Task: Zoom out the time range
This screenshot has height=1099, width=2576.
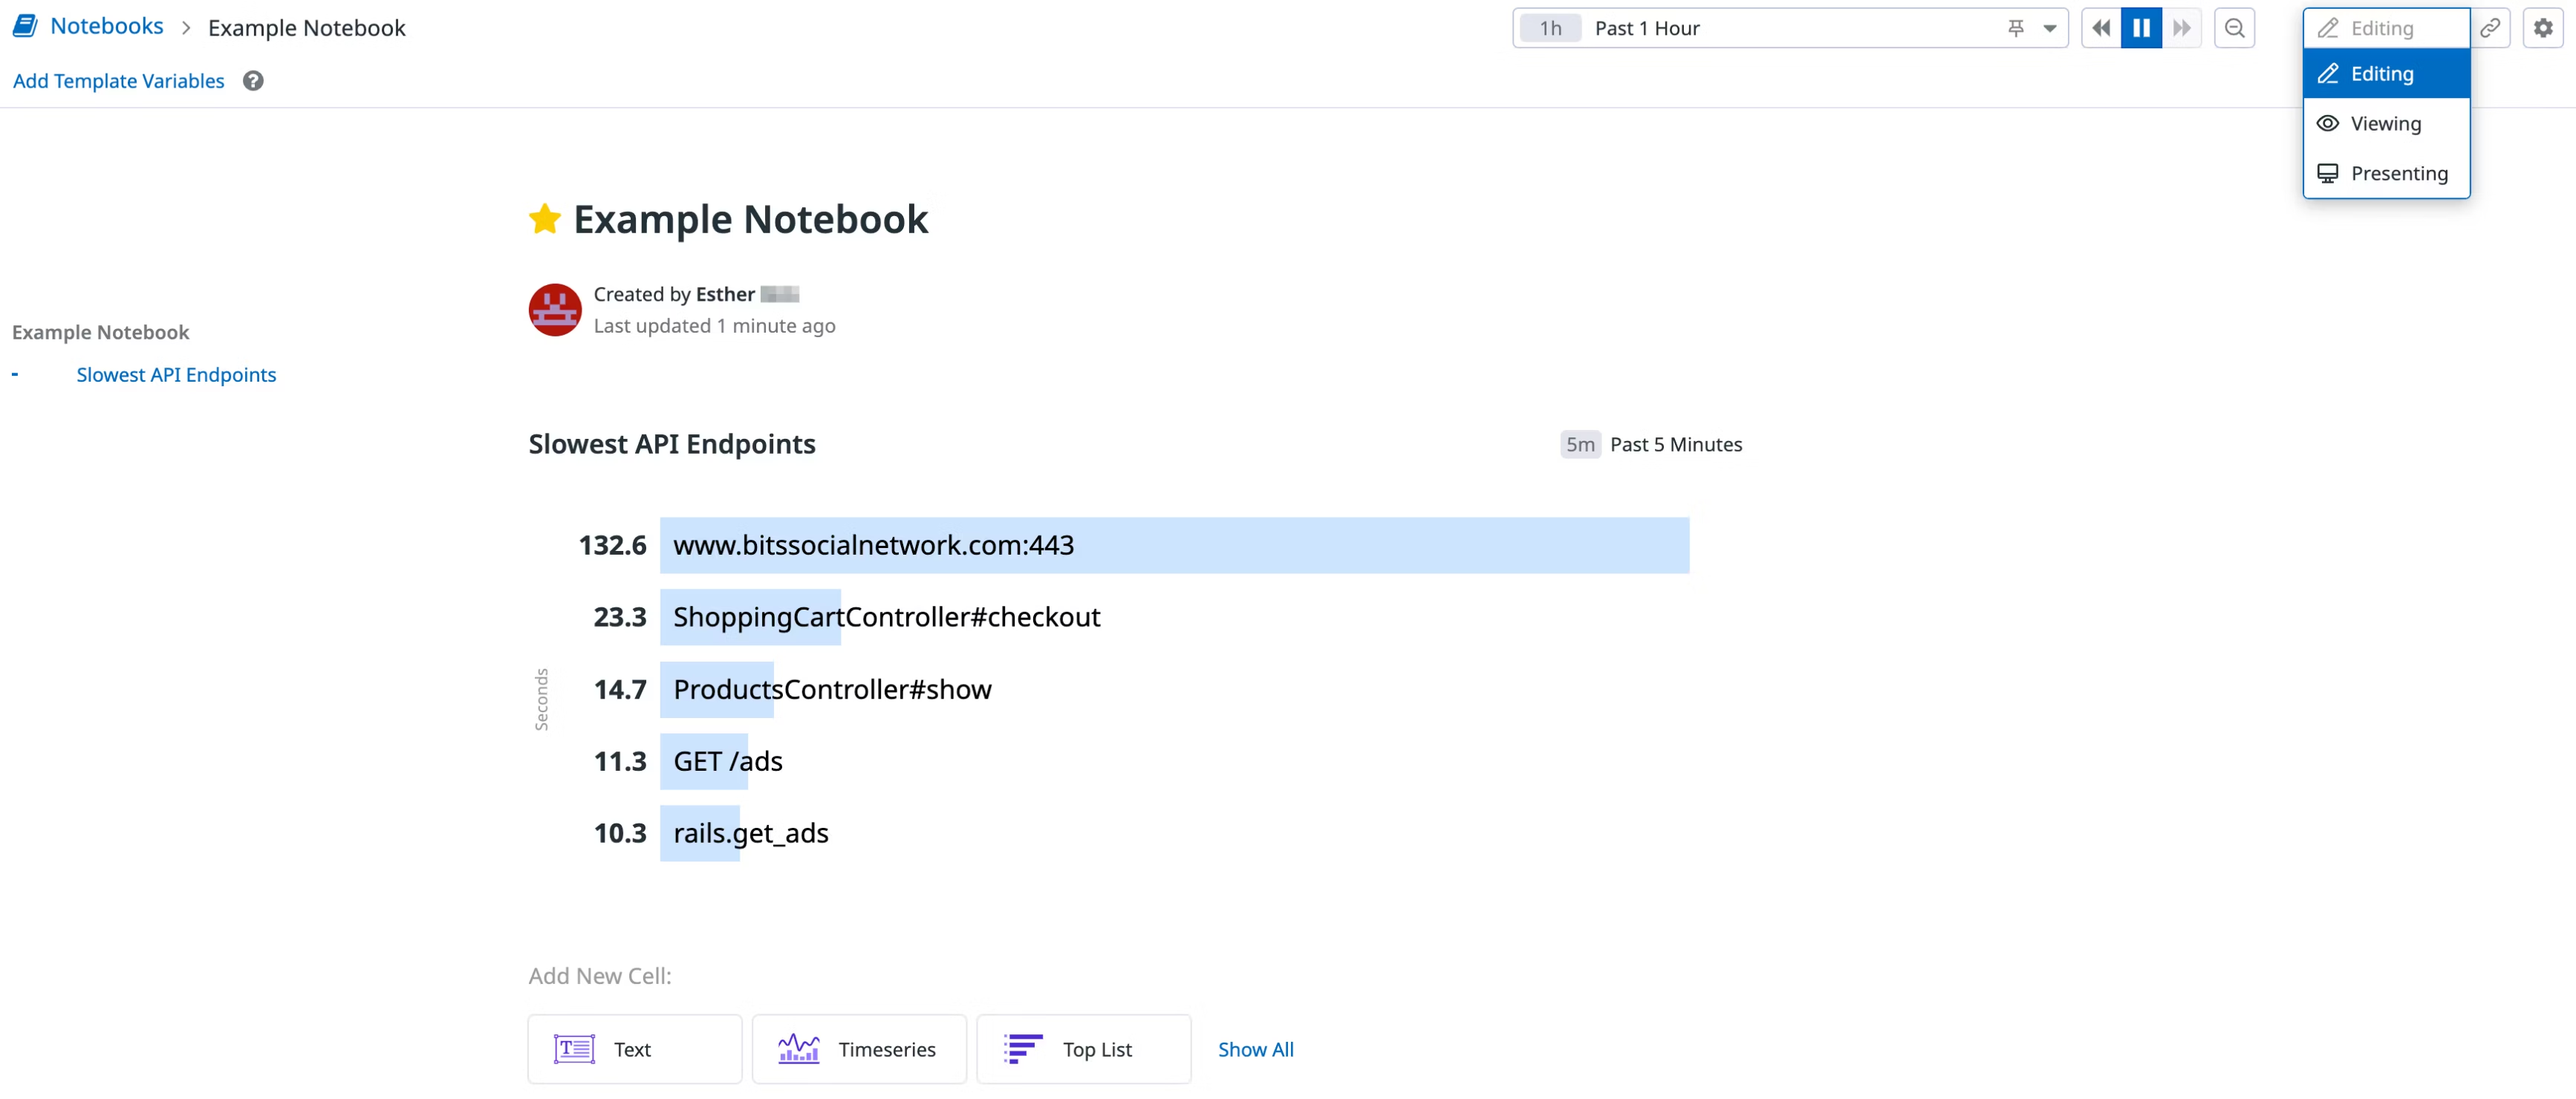Action: pyautogui.click(x=2234, y=28)
